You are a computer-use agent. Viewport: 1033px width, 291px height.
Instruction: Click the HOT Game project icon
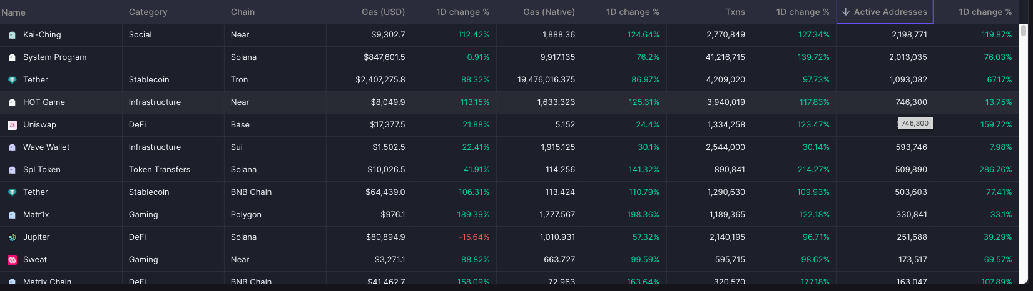point(12,102)
